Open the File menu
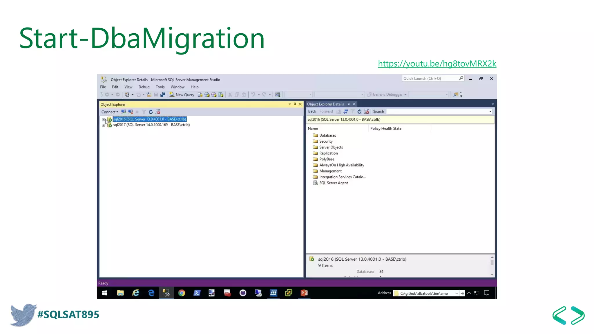The height and width of the screenshot is (334, 594). click(103, 87)
